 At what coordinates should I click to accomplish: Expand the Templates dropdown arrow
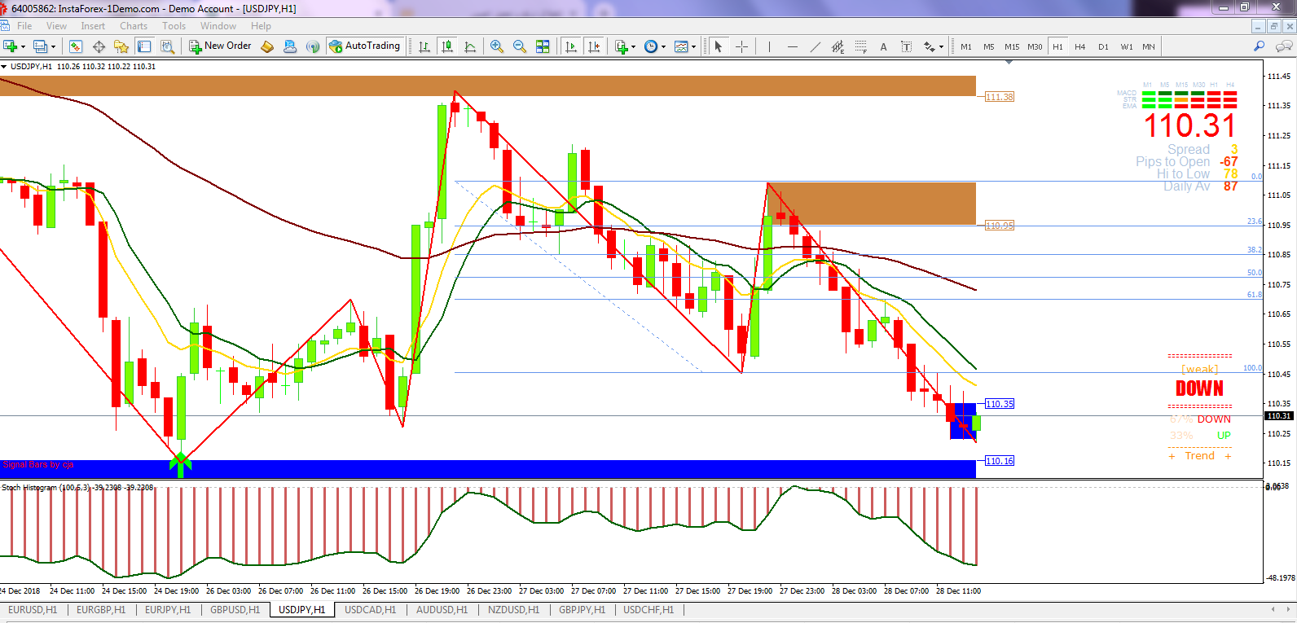click(x=693, y=46)
